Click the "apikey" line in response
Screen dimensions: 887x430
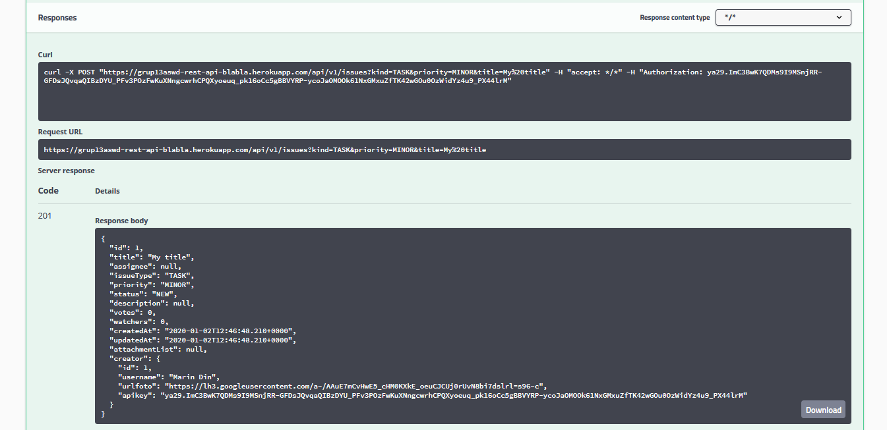434,395
